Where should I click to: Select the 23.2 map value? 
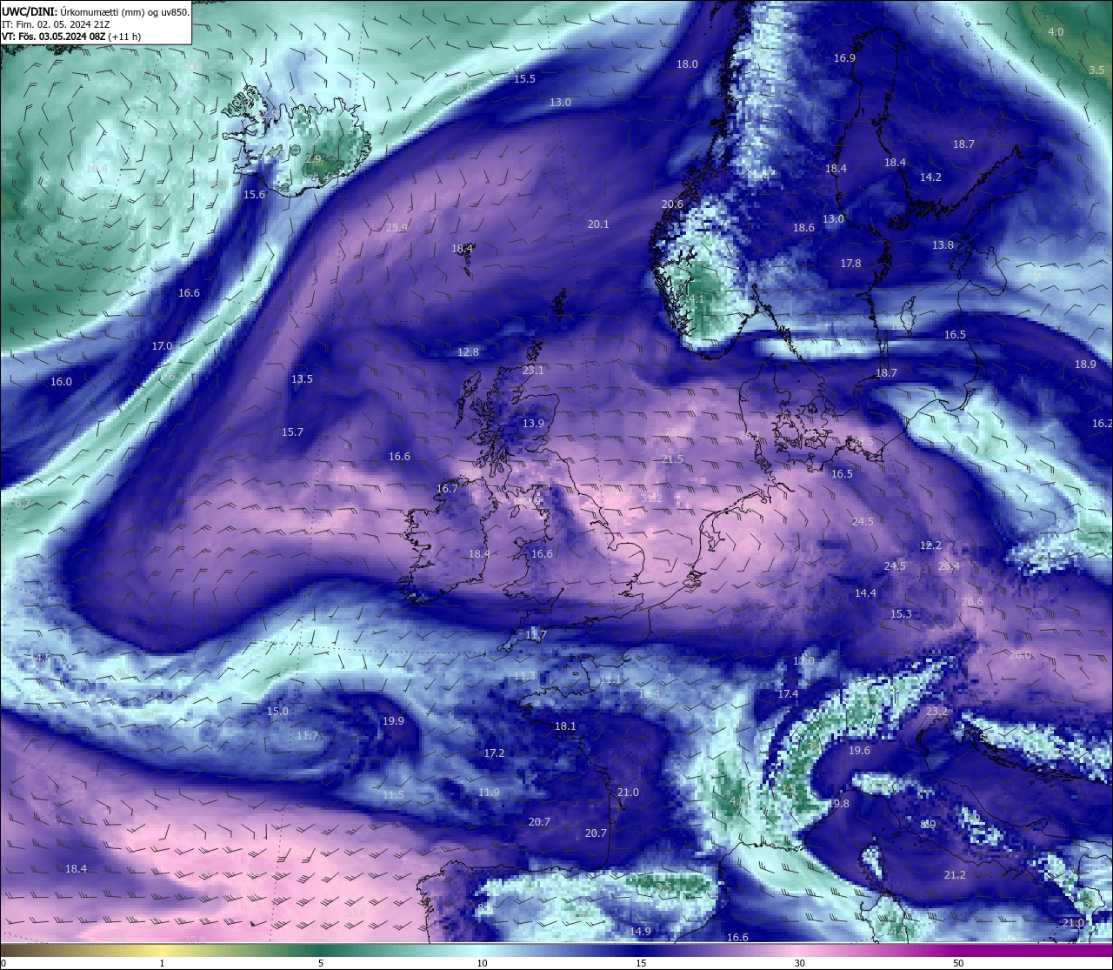[936, 712]
